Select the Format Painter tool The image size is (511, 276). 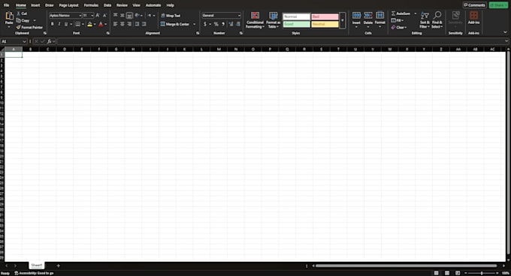[29, 27]
